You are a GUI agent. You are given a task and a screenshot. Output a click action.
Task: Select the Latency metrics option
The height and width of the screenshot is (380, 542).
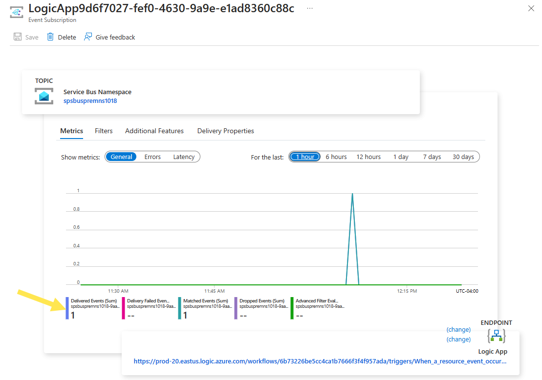tap(184, 157)
